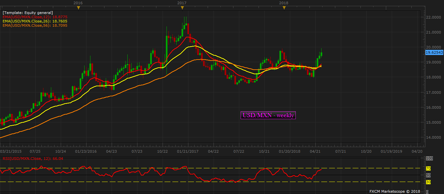Viewport: 444px width, 194px height.
Task: Click the RSI 100 scale tag
Action: pos(429,158)
